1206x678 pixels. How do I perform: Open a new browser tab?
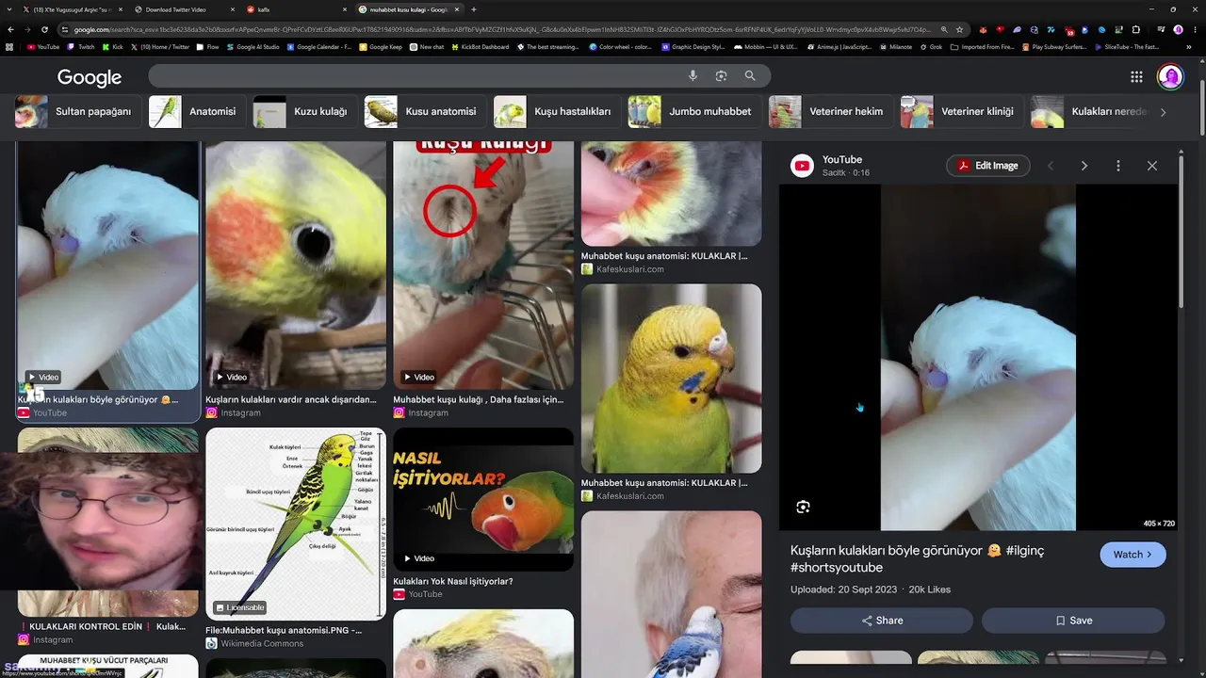pyautogui.click(x=474, y=9)
